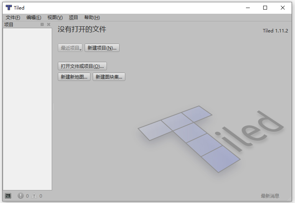The image size is (295, 203).
Task: Maximize the Tiled window
Action: pyautogui.click(x=265, y=8)
